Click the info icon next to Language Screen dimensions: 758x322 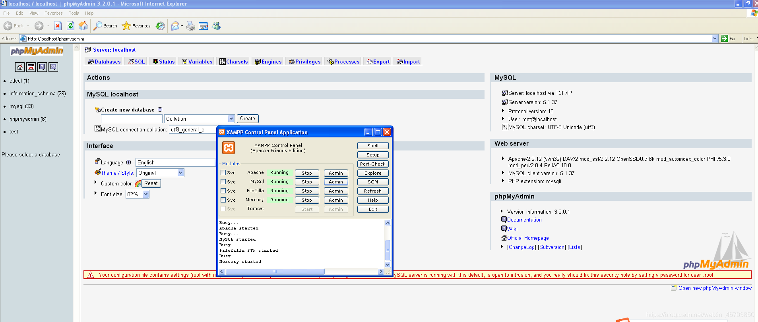(128, 162)
